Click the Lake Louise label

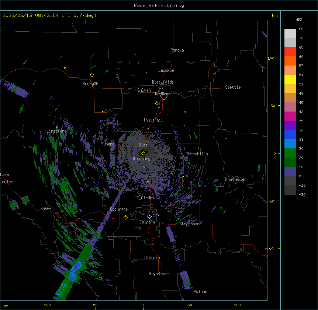tap(6, 178)
